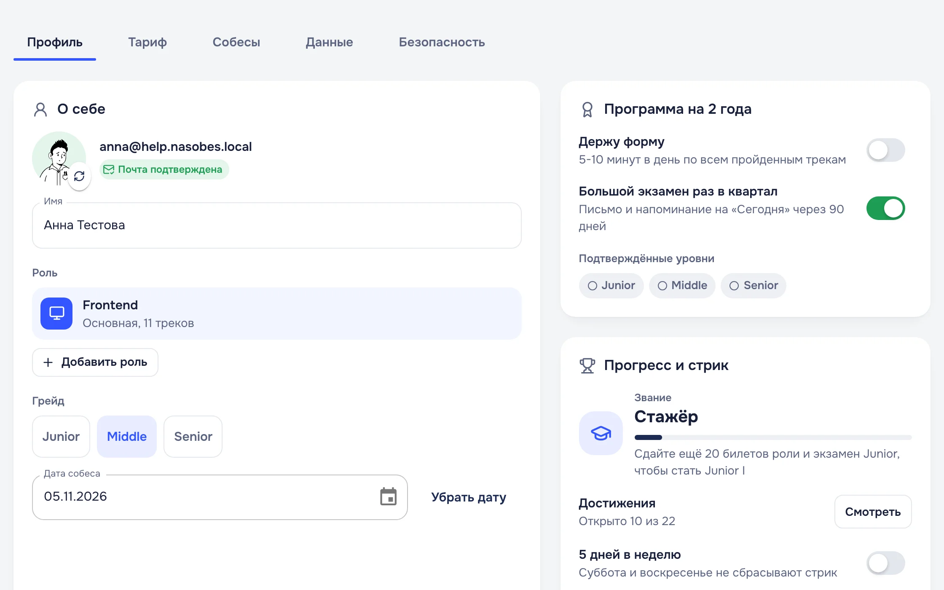This screenshot has height=590, width=944.
Task: Click the Дата собеса field showing 05.11.2026
Action: pos(220,497)
